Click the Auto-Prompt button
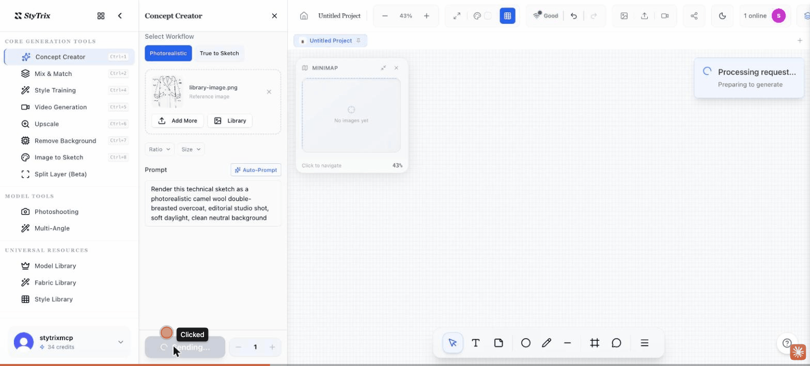The width and height of the screenshot is (810, 366). (x=256, y=170)
